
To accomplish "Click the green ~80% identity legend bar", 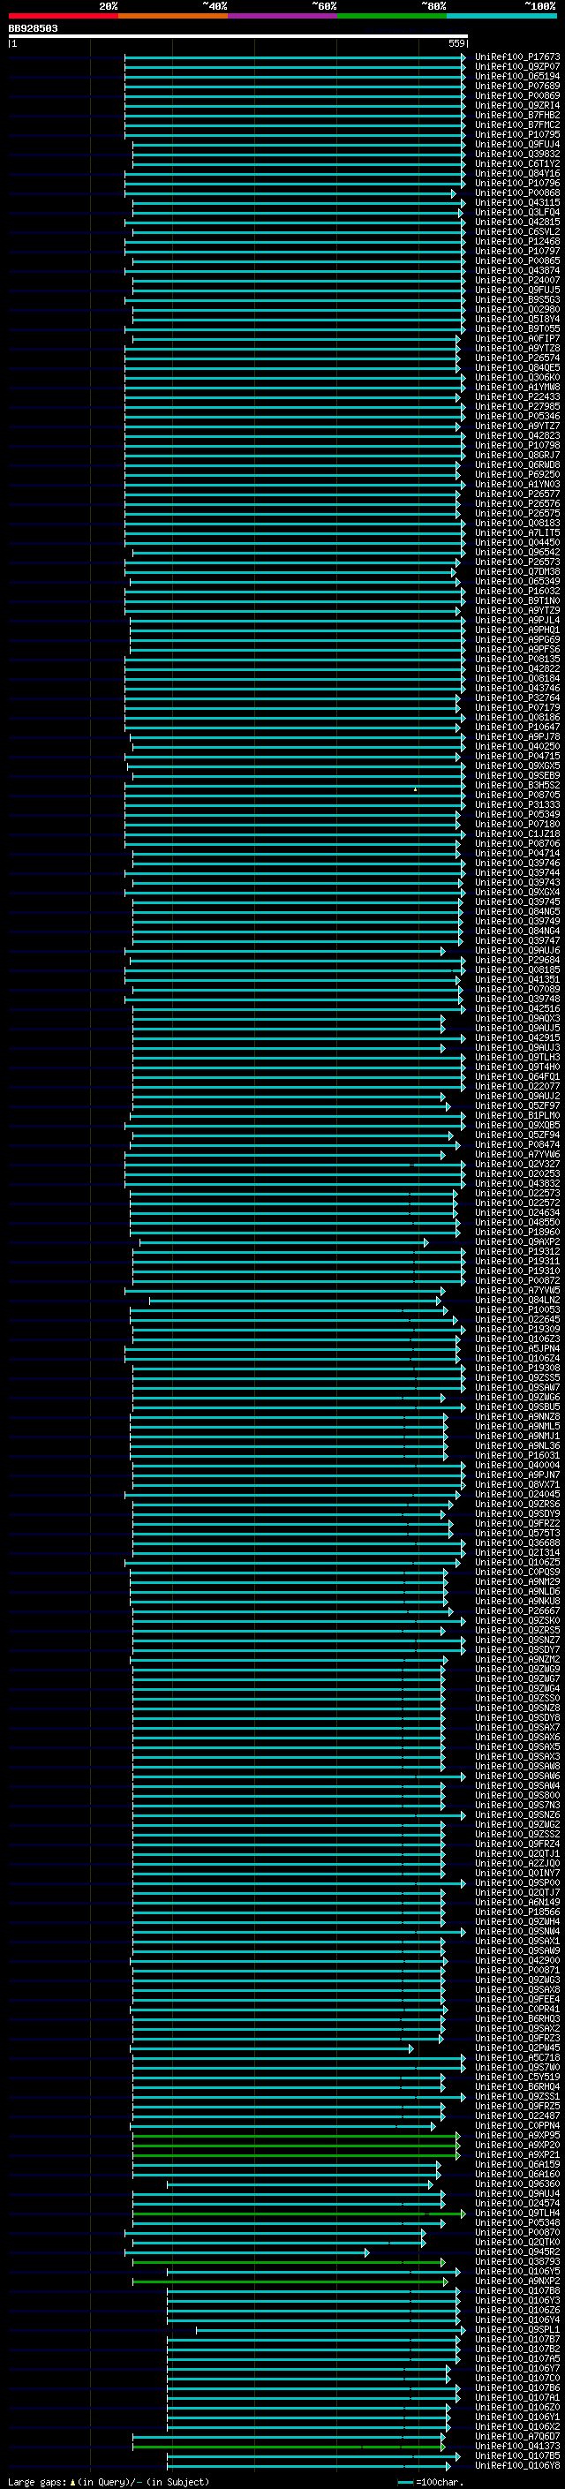I will click(x=392, y=17).
